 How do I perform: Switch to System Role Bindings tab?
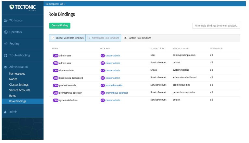[137, 38]
